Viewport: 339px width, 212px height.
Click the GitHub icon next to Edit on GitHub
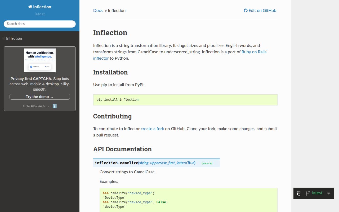pyautogui.click(x=246, y=11)
